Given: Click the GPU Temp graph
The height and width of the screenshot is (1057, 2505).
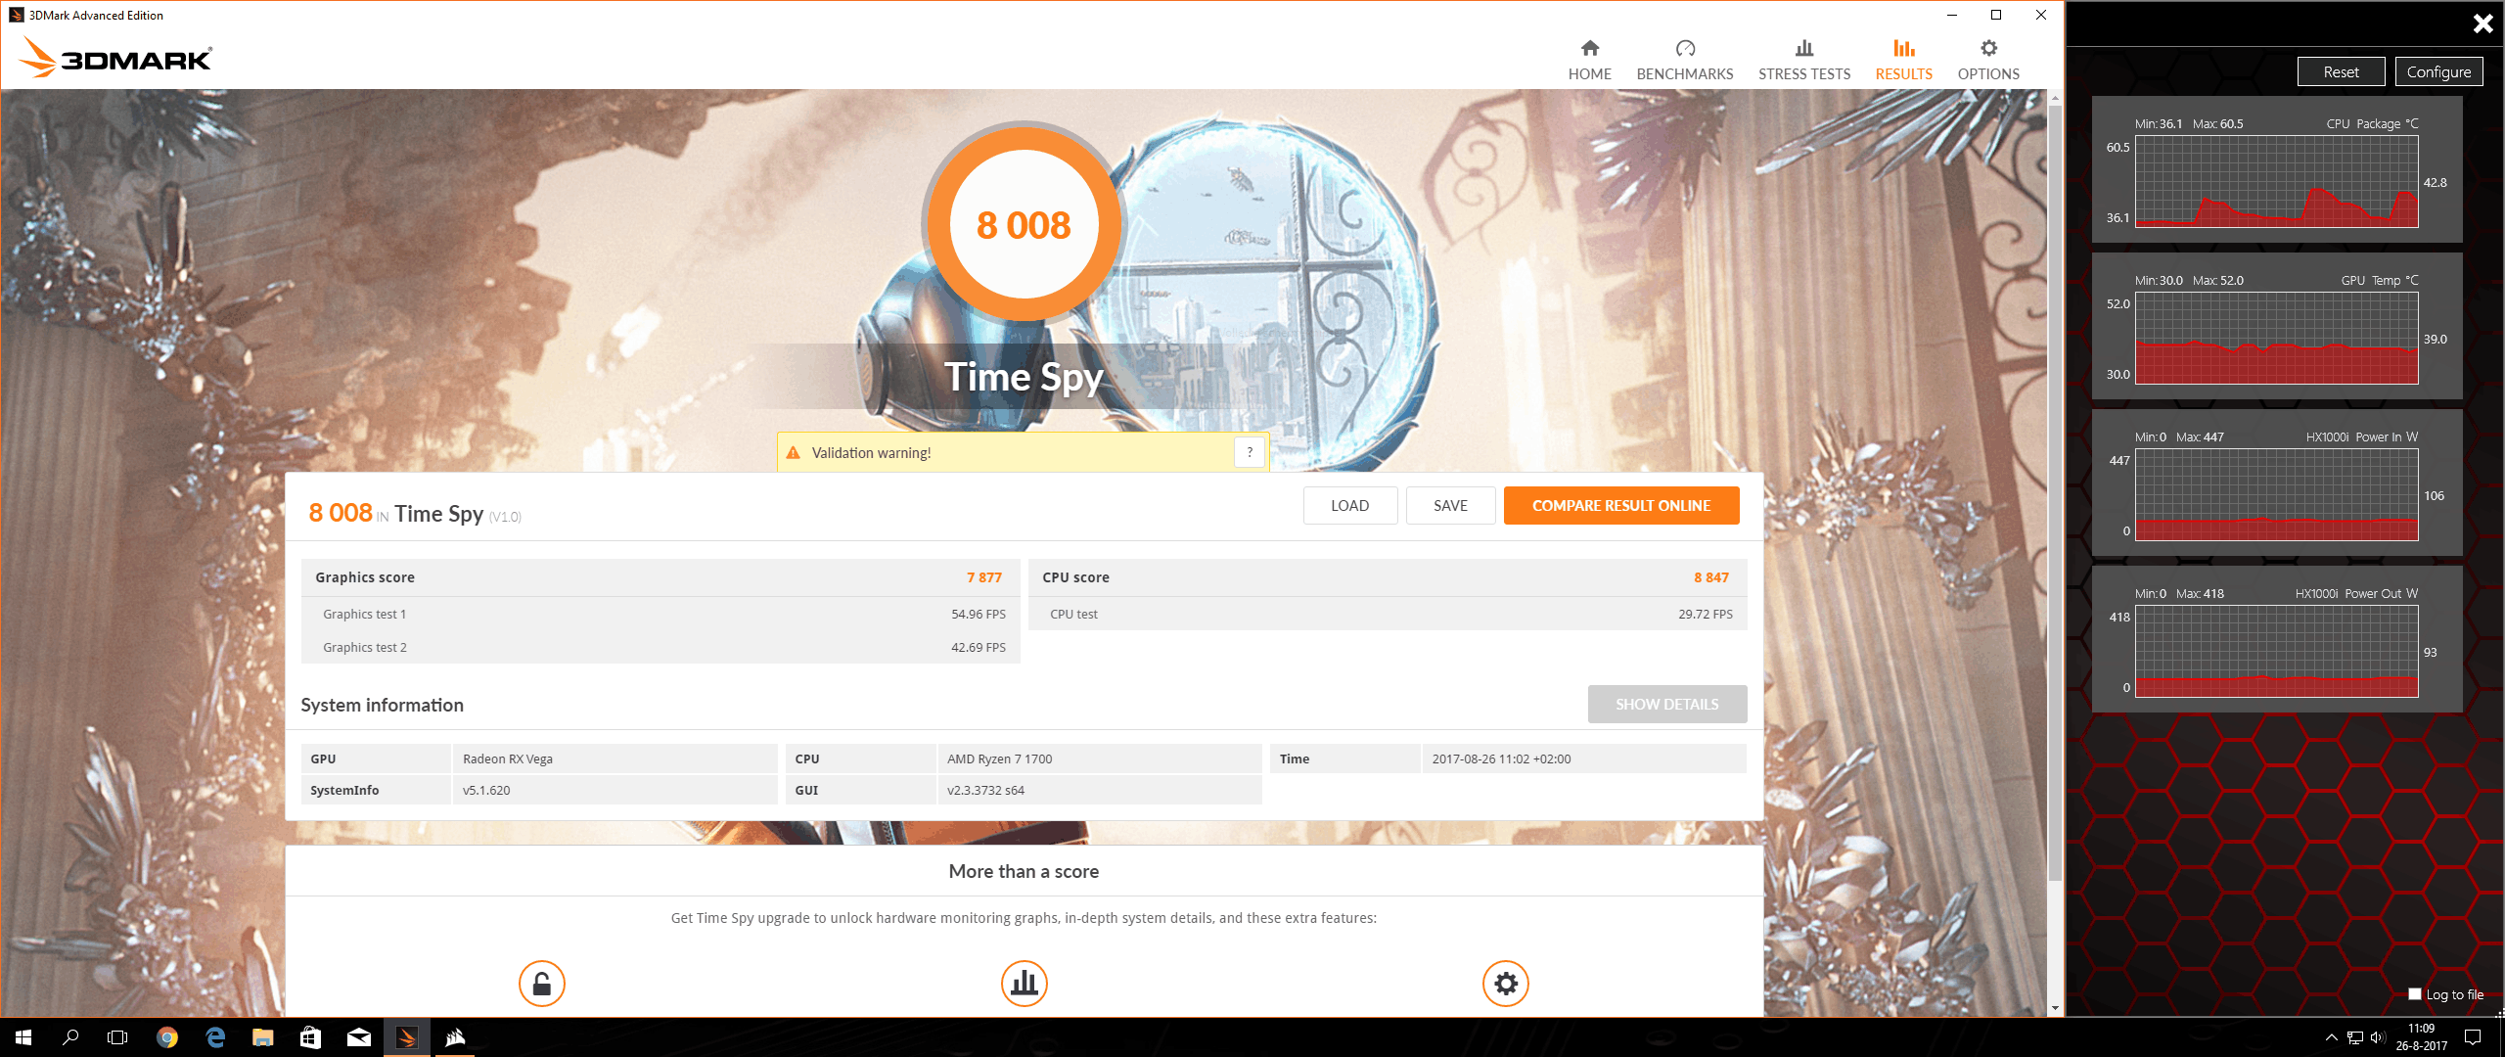Looking at the screenshot, I should (2276, 338).
